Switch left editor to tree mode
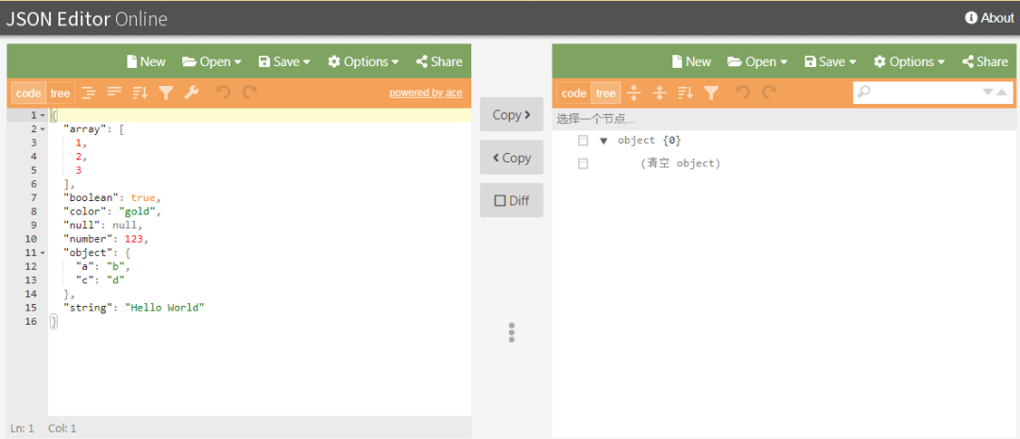The height and width of the screenshot is (439, 1020). pos(59,93)
